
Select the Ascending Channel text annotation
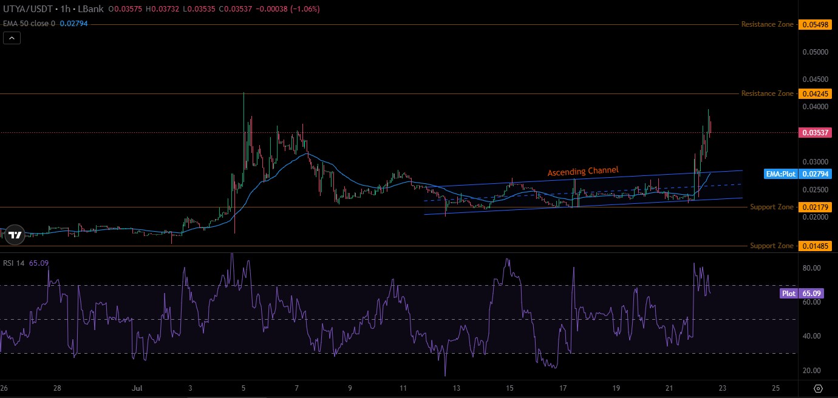coord(583,172)
